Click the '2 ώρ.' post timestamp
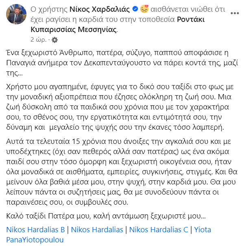246x246 pixels. [x=39, y=40]
